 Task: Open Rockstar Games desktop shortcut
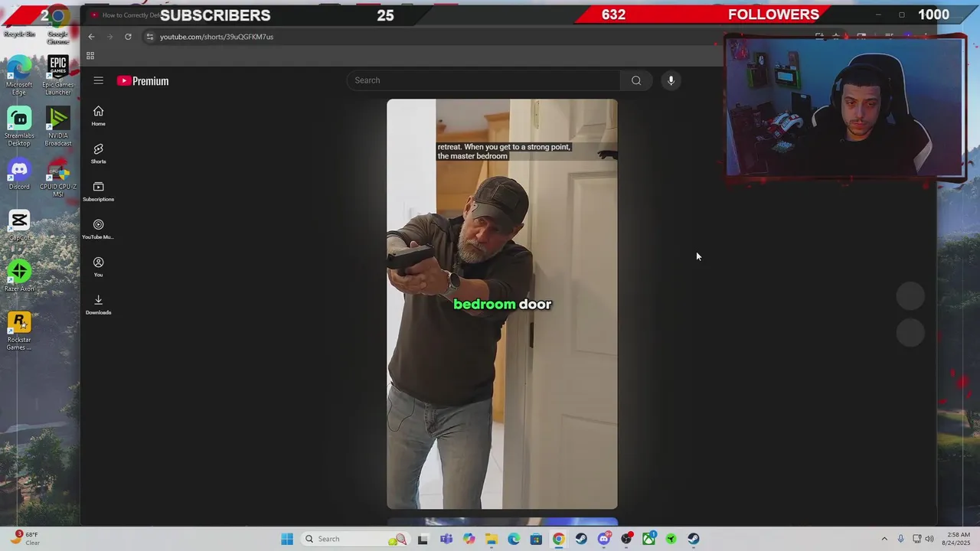coord(19,331)
